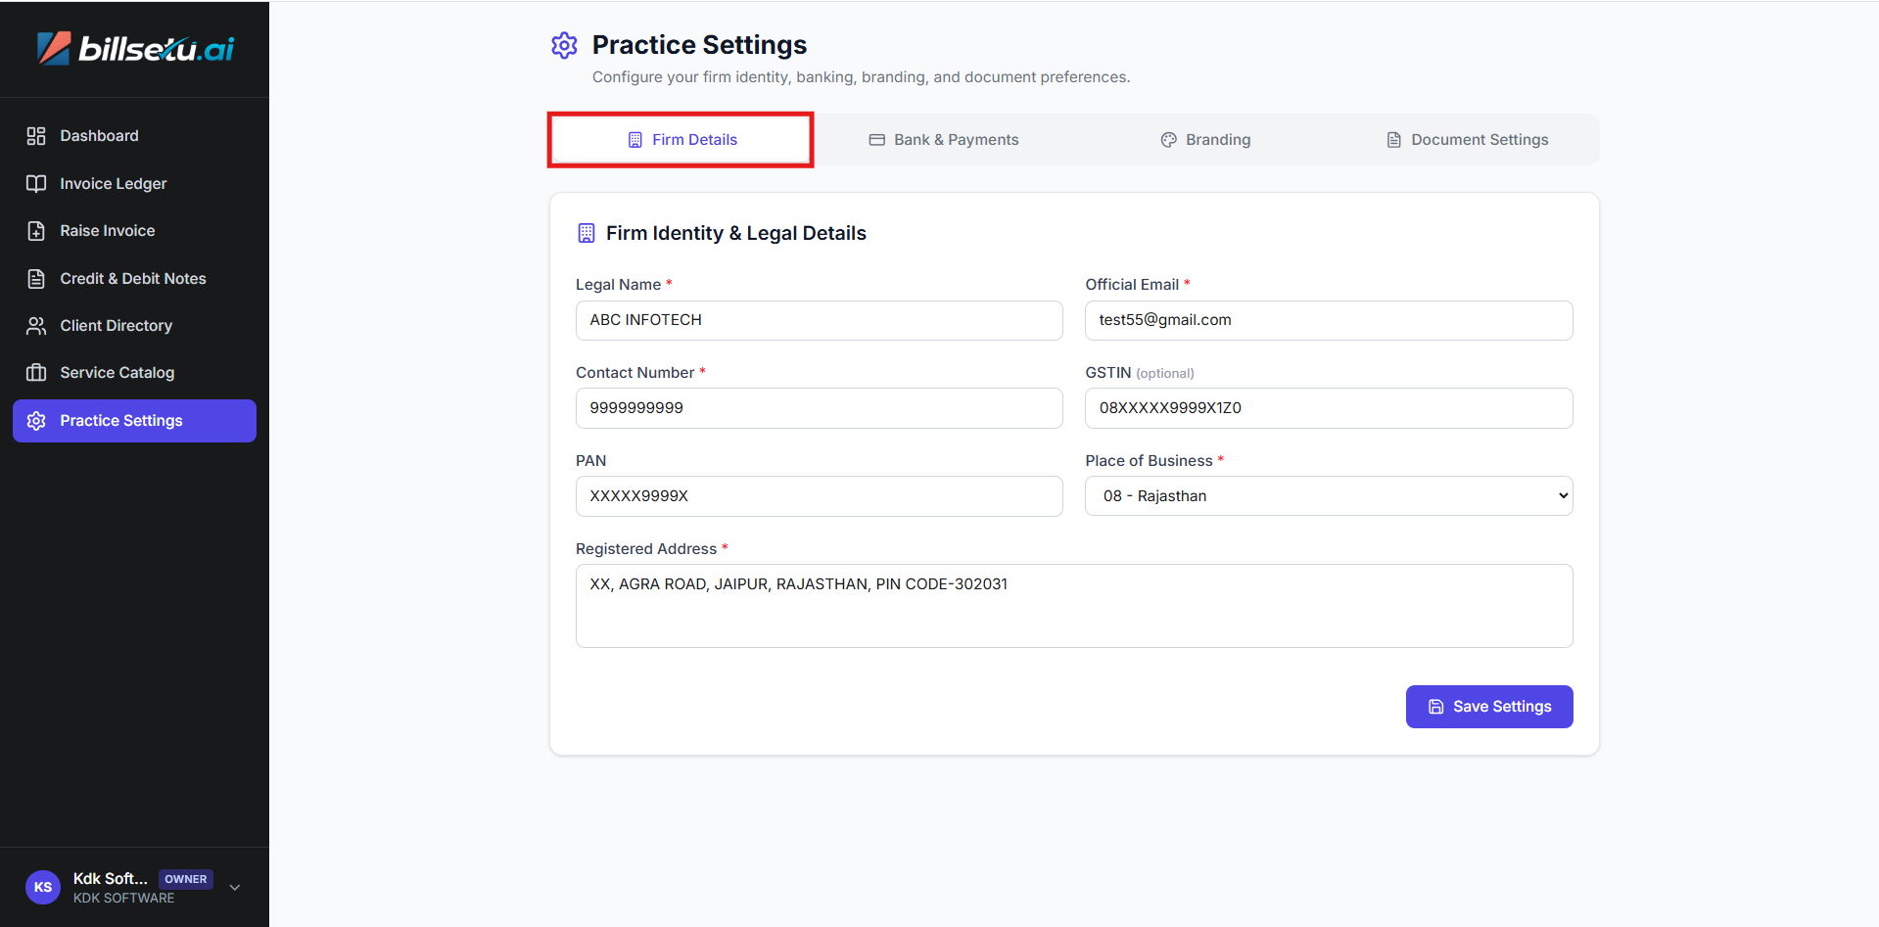
Task: Click the Legal Name input field
Action: tap(819, 321)
